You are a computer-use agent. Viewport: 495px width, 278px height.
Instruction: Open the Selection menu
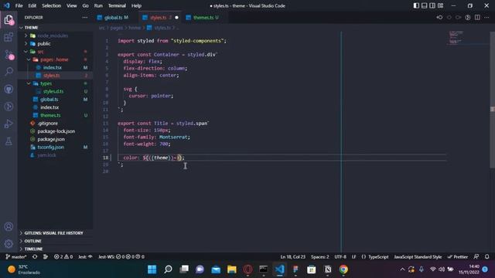click(x=52, y=5)
